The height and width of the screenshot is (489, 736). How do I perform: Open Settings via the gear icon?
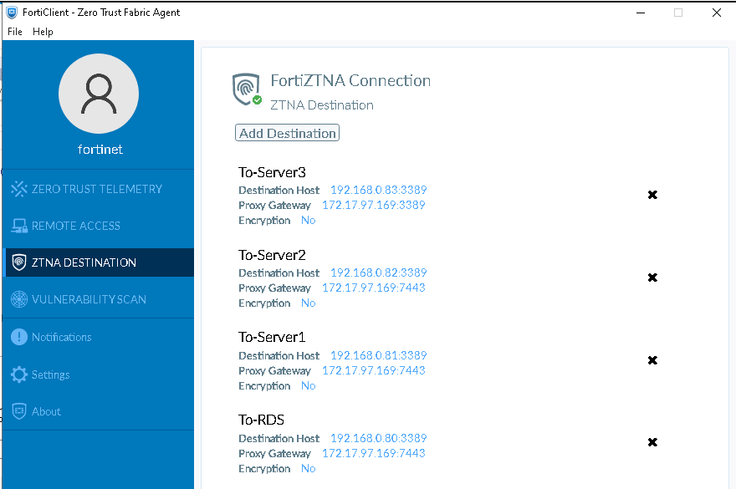click(18, 374)
